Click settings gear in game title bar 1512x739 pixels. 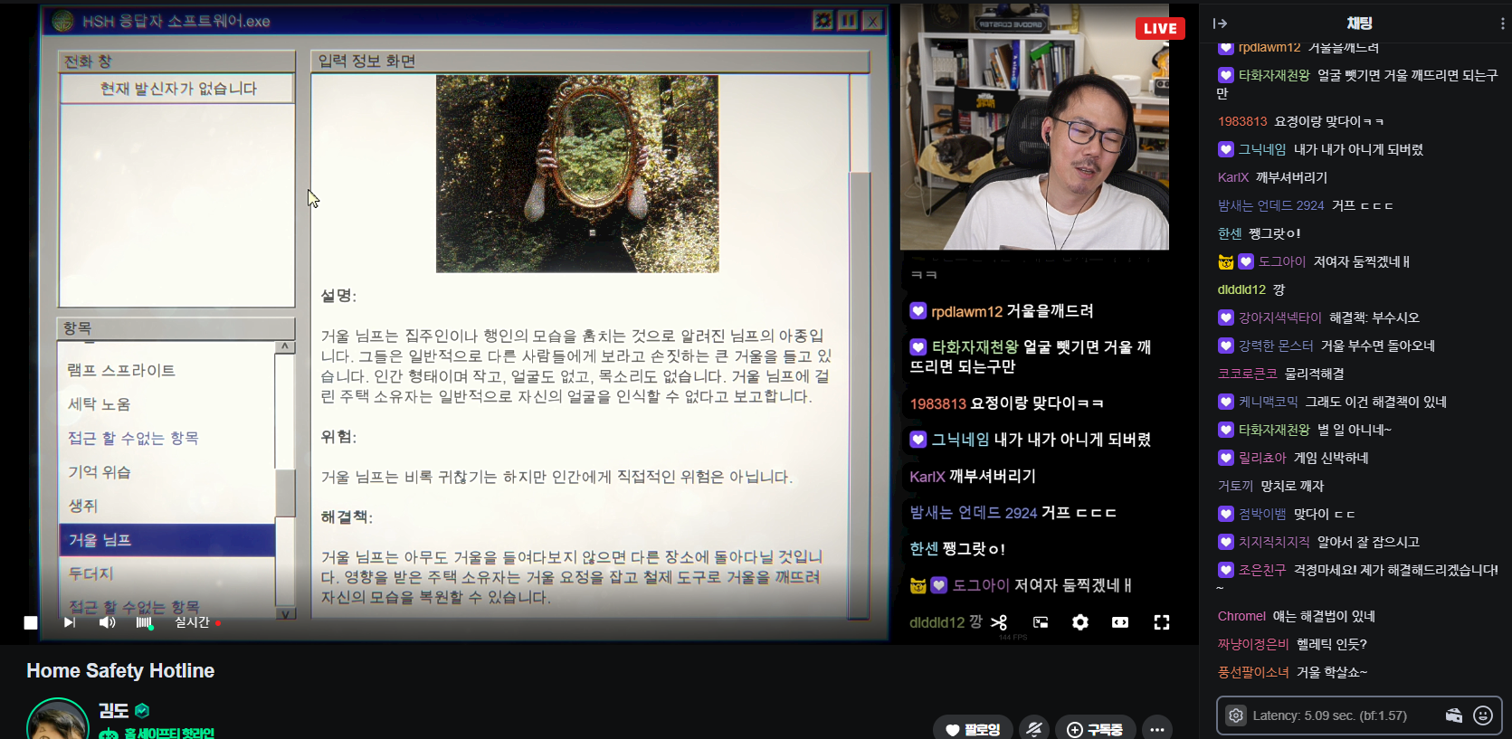click(823, 21)
